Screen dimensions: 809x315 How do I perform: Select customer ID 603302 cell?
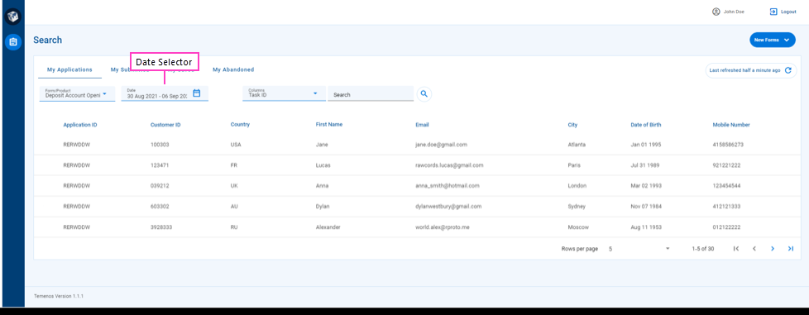(160, 206)
